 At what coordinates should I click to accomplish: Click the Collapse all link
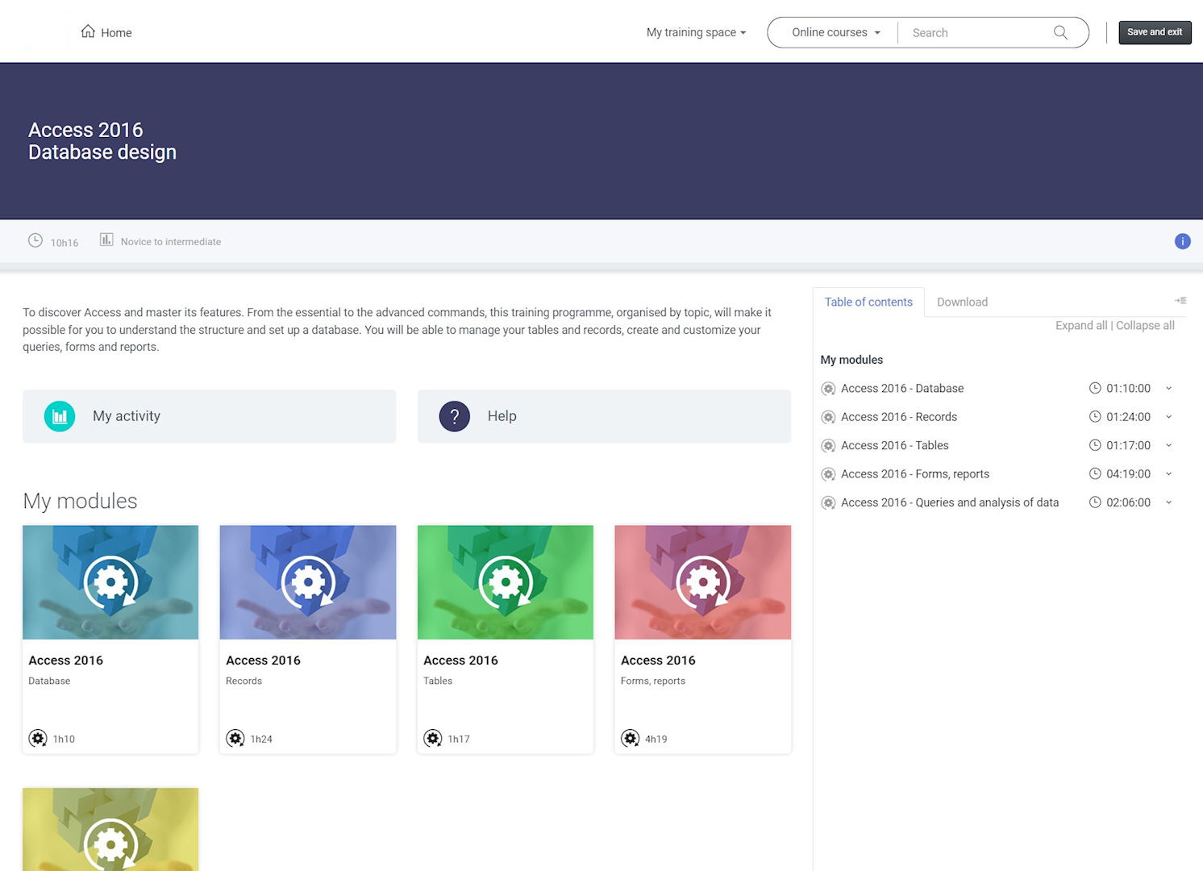[x=1145, y=325]
